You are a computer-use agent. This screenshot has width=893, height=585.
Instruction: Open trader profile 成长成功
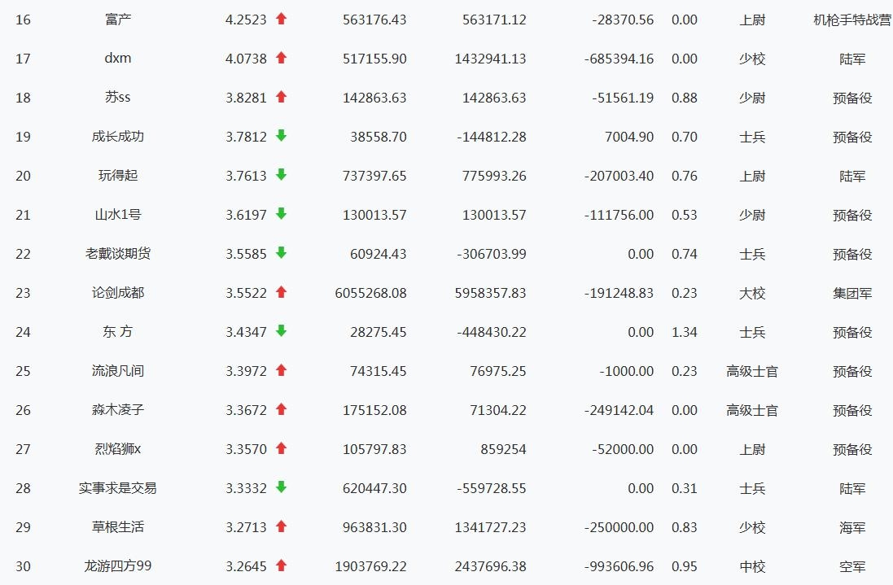point(118,137)
